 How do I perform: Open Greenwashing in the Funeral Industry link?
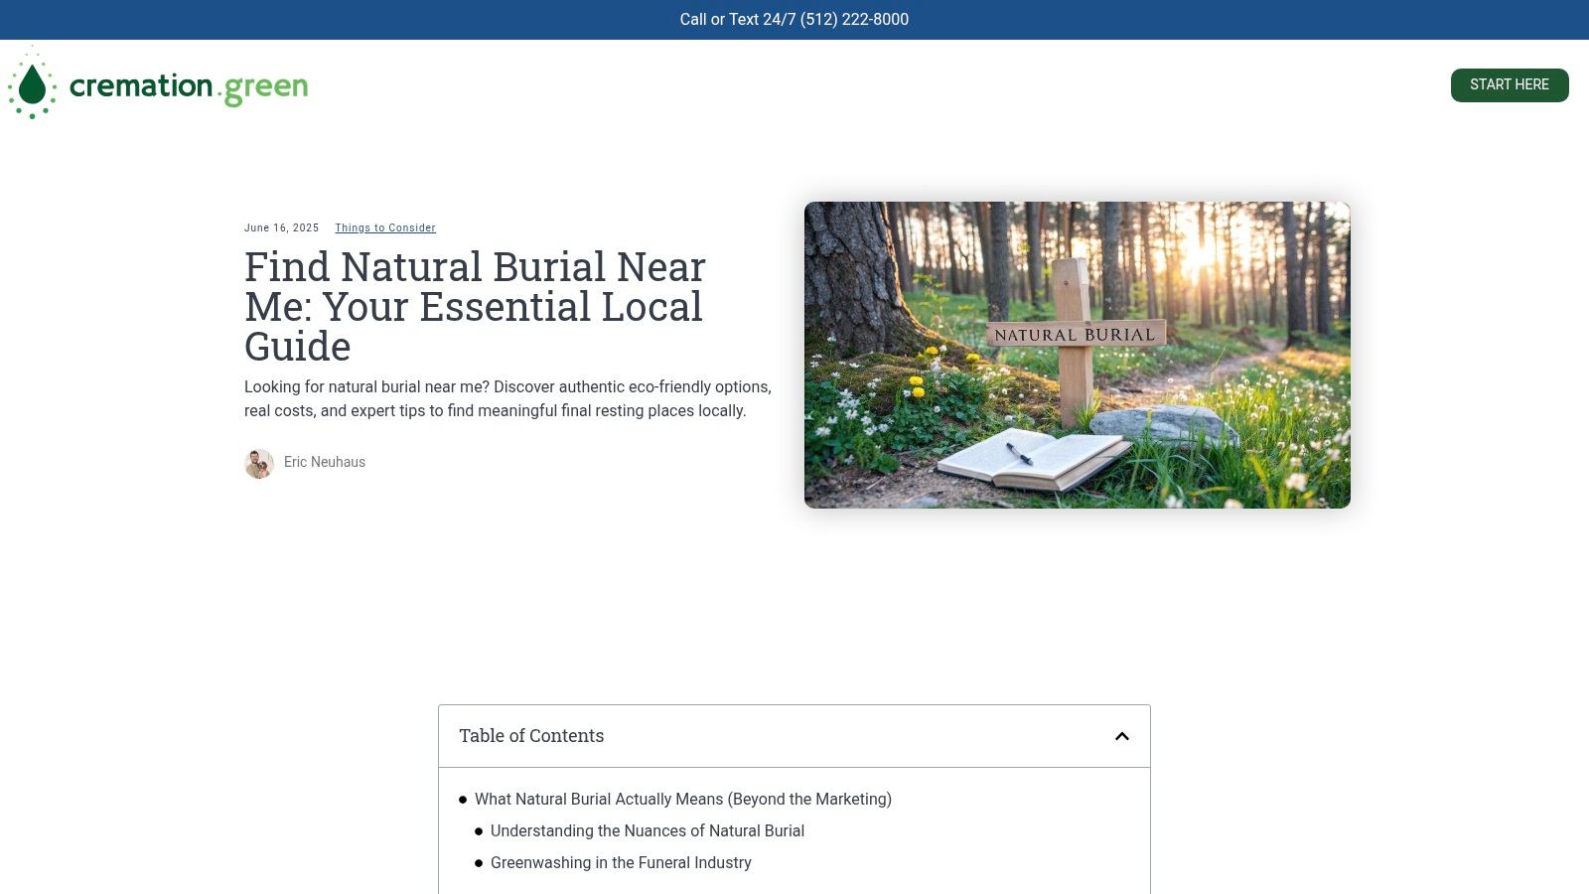[x=621, y=863]
